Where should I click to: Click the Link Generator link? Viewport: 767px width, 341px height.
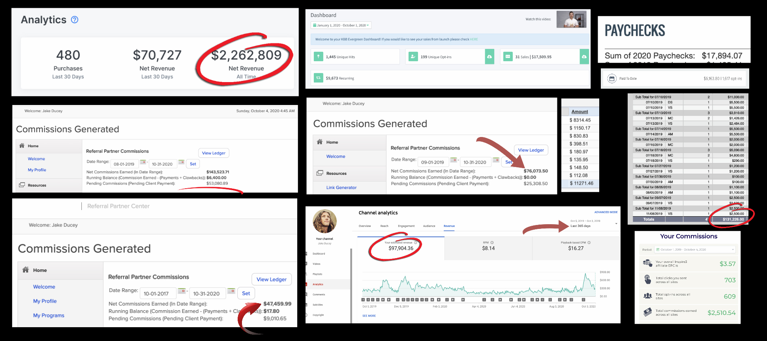pos(341,187)
